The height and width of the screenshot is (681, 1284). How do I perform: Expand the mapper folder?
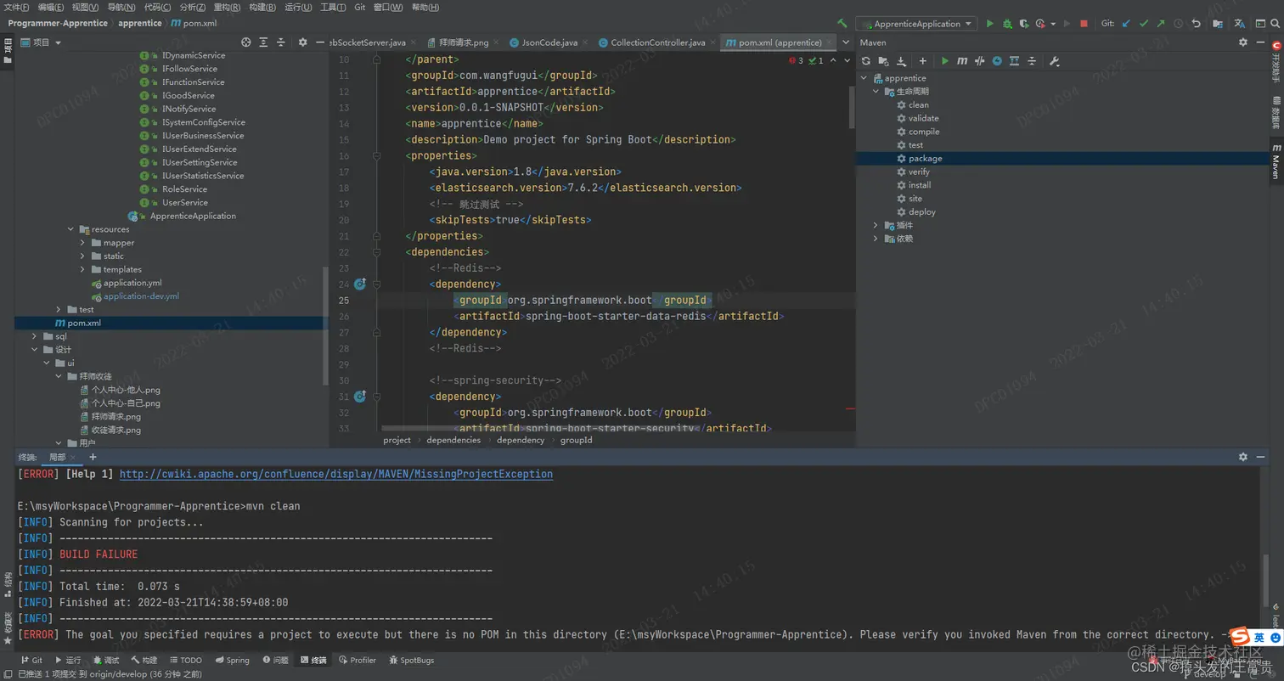point(83,243)
